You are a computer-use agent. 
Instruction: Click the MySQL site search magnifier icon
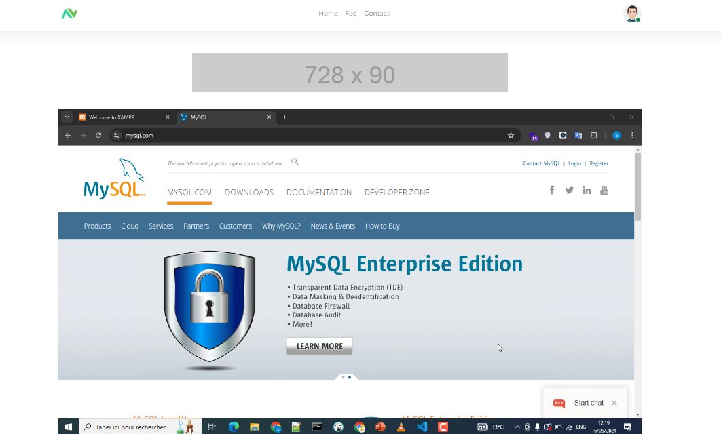[x=295, y=161]
